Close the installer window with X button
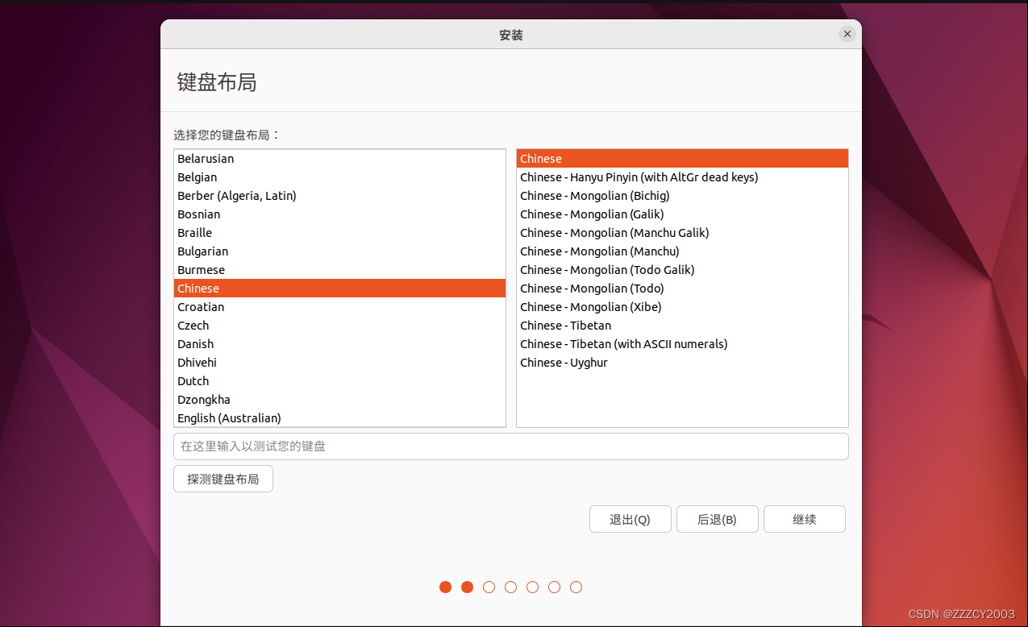1028x627 pixels. click(x=846, y=34)
